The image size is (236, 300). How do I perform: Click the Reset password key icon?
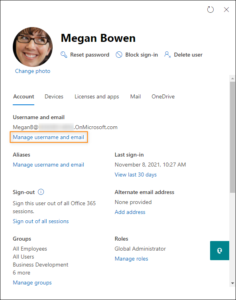click(x=64, y=55)
